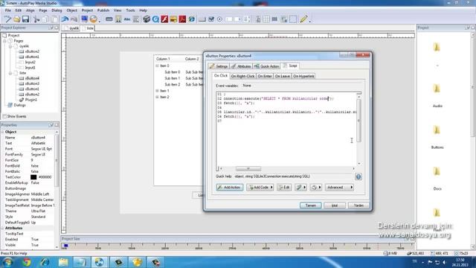Click the Yardım help button

click(358, 205)
